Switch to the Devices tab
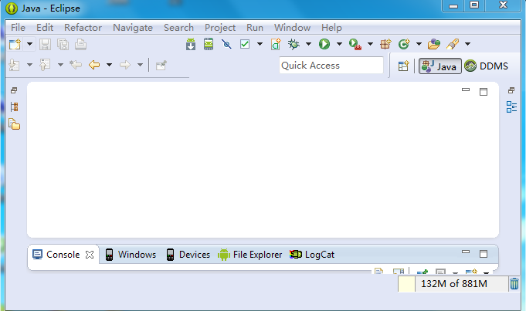526x311 pixels. pyautogui.click(x=188, y=255)
